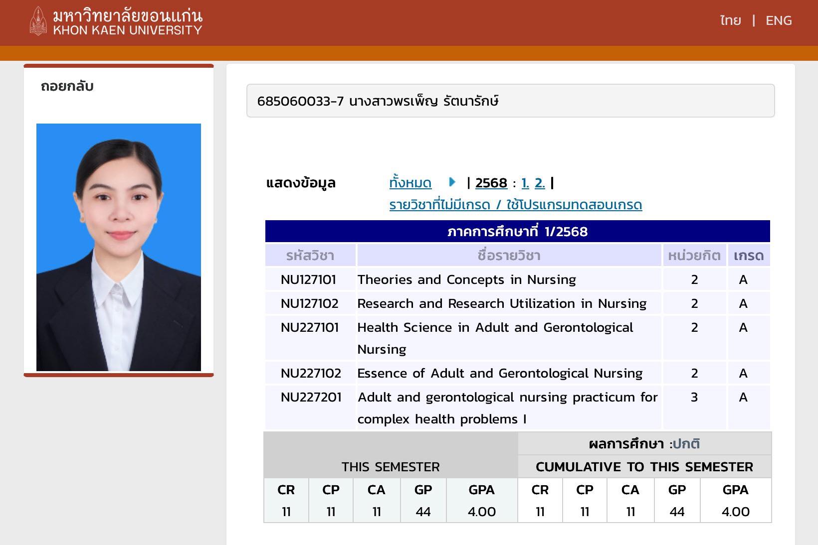
Task: Select course code NU127101
Action: tap(308, 279)
